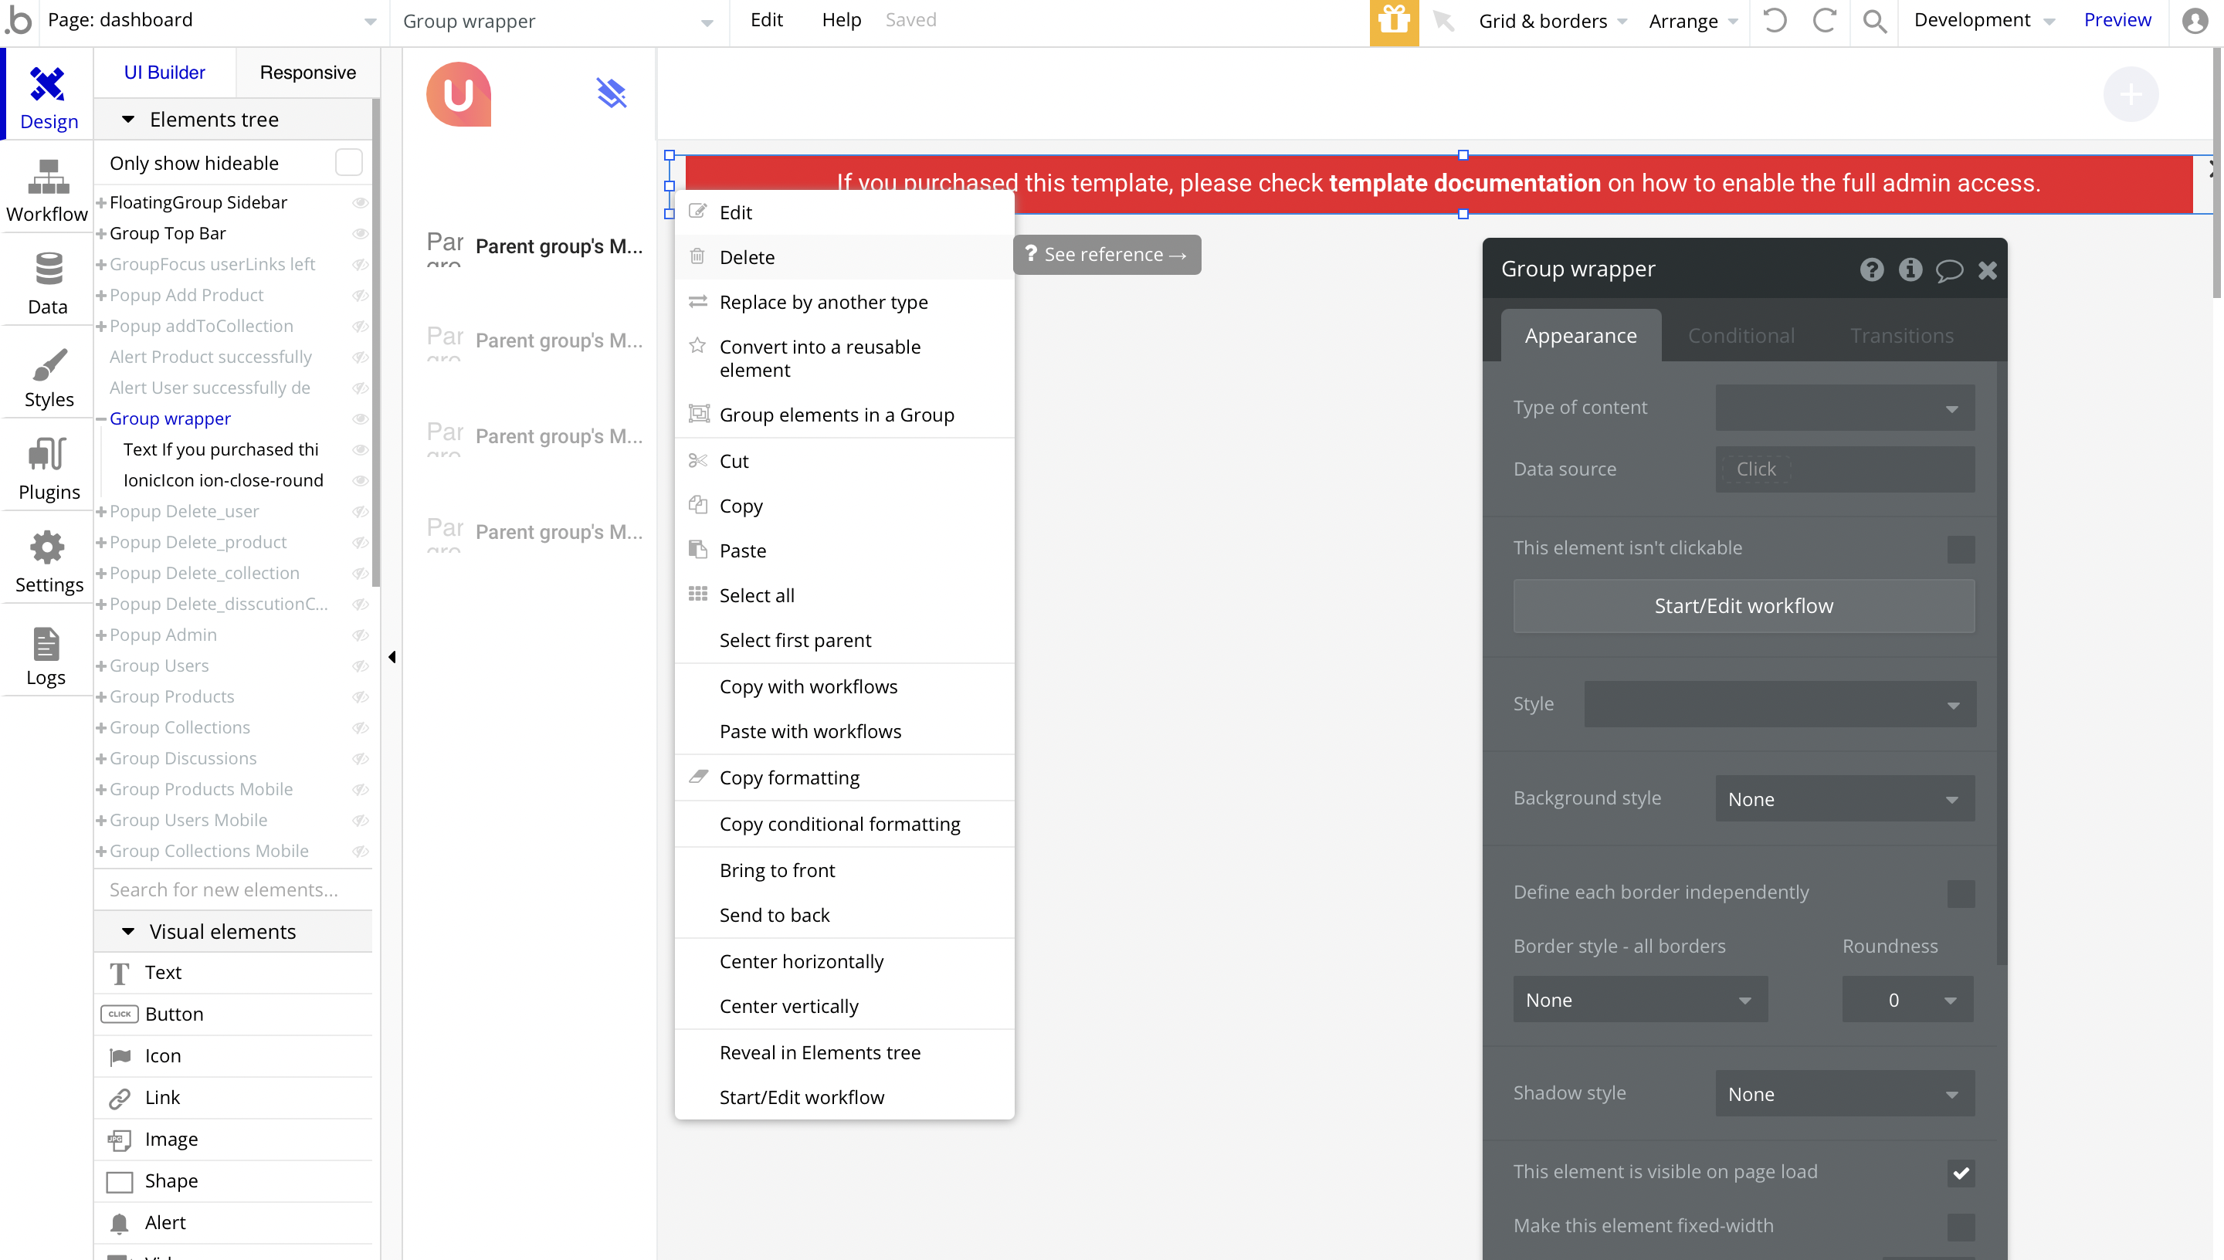Click the search magnifier icon

point(1874,21)
